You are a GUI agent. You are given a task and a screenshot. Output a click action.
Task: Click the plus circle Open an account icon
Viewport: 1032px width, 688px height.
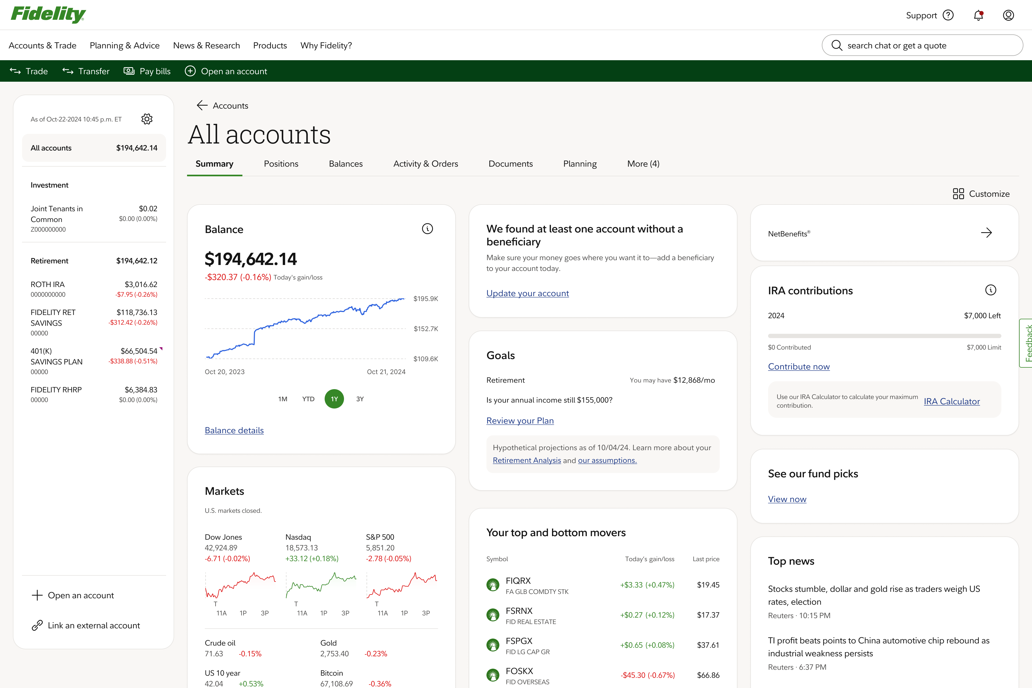190,71
